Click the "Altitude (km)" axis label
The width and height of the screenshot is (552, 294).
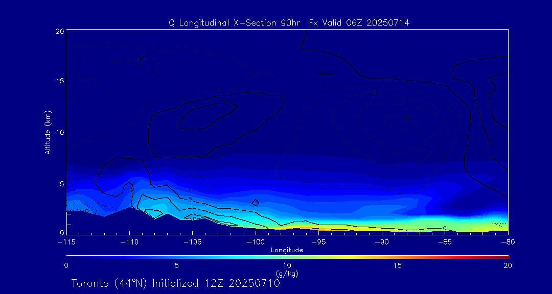point(48,132)
